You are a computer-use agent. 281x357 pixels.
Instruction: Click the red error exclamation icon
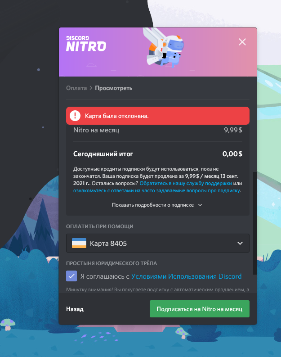point(75,116)
